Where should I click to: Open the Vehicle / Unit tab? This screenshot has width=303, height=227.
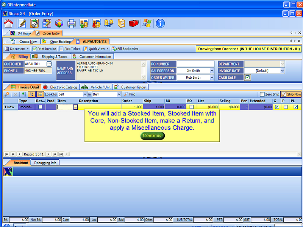(96, 87)
